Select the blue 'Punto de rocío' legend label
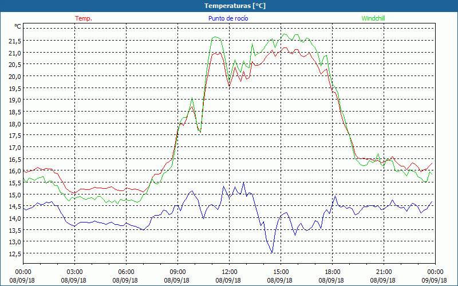 228,18
